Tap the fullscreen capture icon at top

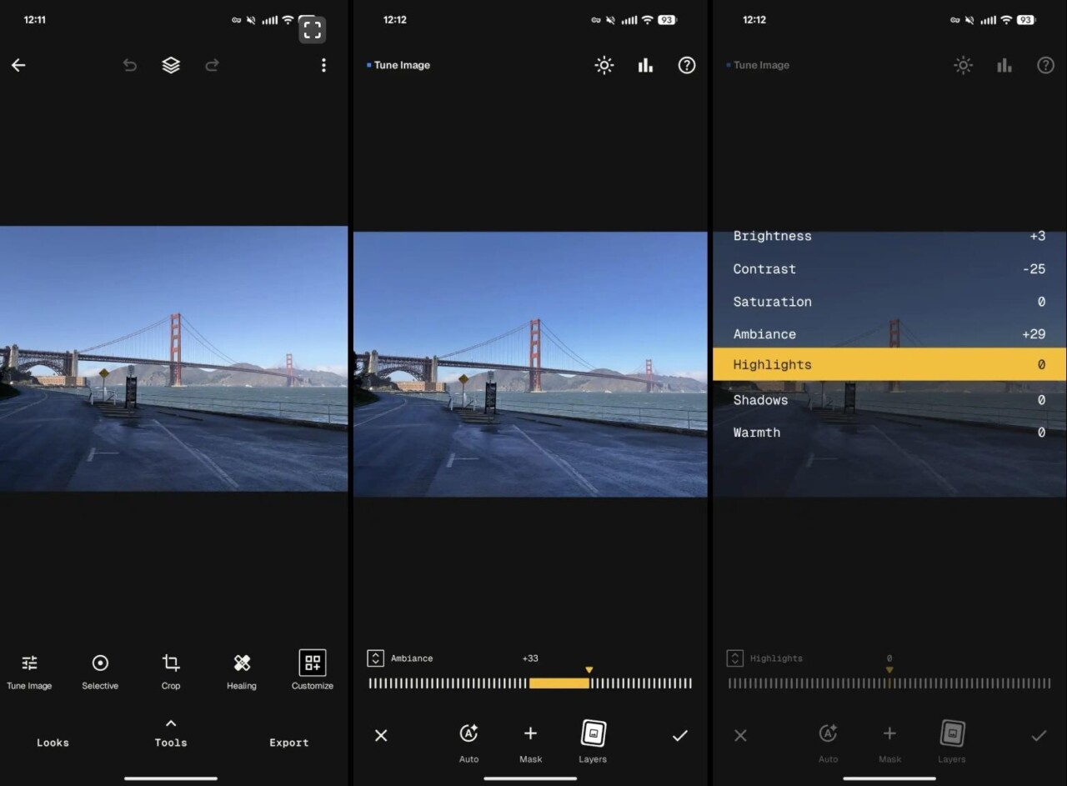[312, 30]
